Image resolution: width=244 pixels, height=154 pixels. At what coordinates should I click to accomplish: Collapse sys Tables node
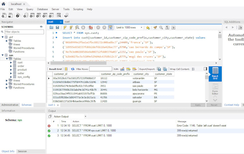7,59
